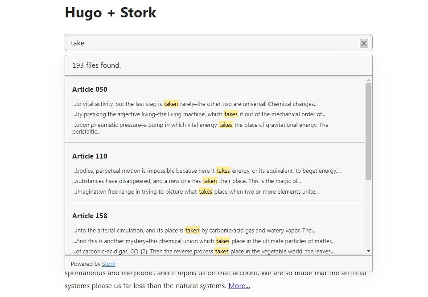The height and width of the screenshot is (297, 428).
Task: Click the scrollbar down arrow in results
Action: pos(368,251)
